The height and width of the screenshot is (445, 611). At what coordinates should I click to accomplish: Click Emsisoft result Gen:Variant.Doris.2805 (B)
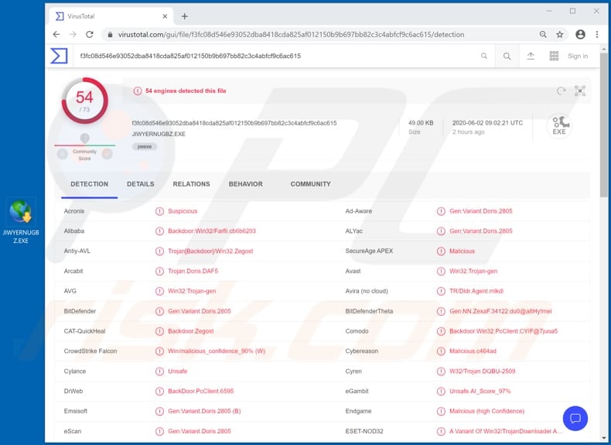(204, 411)
